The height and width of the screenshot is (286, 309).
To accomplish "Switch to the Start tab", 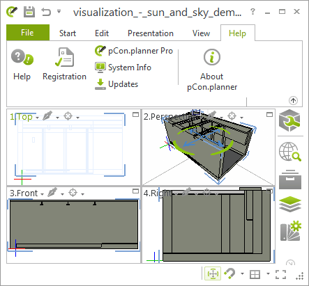I will [x=68, y=33].
